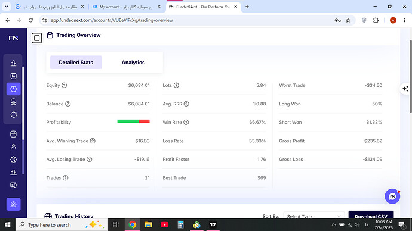Close the My account browser tab

click(x=159, y=7)
